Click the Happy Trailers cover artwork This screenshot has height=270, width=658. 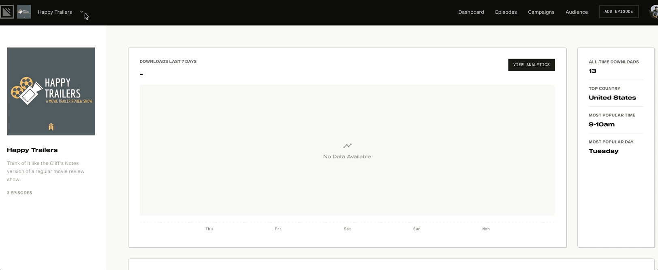pyautogui.click(x=51, y=91)
